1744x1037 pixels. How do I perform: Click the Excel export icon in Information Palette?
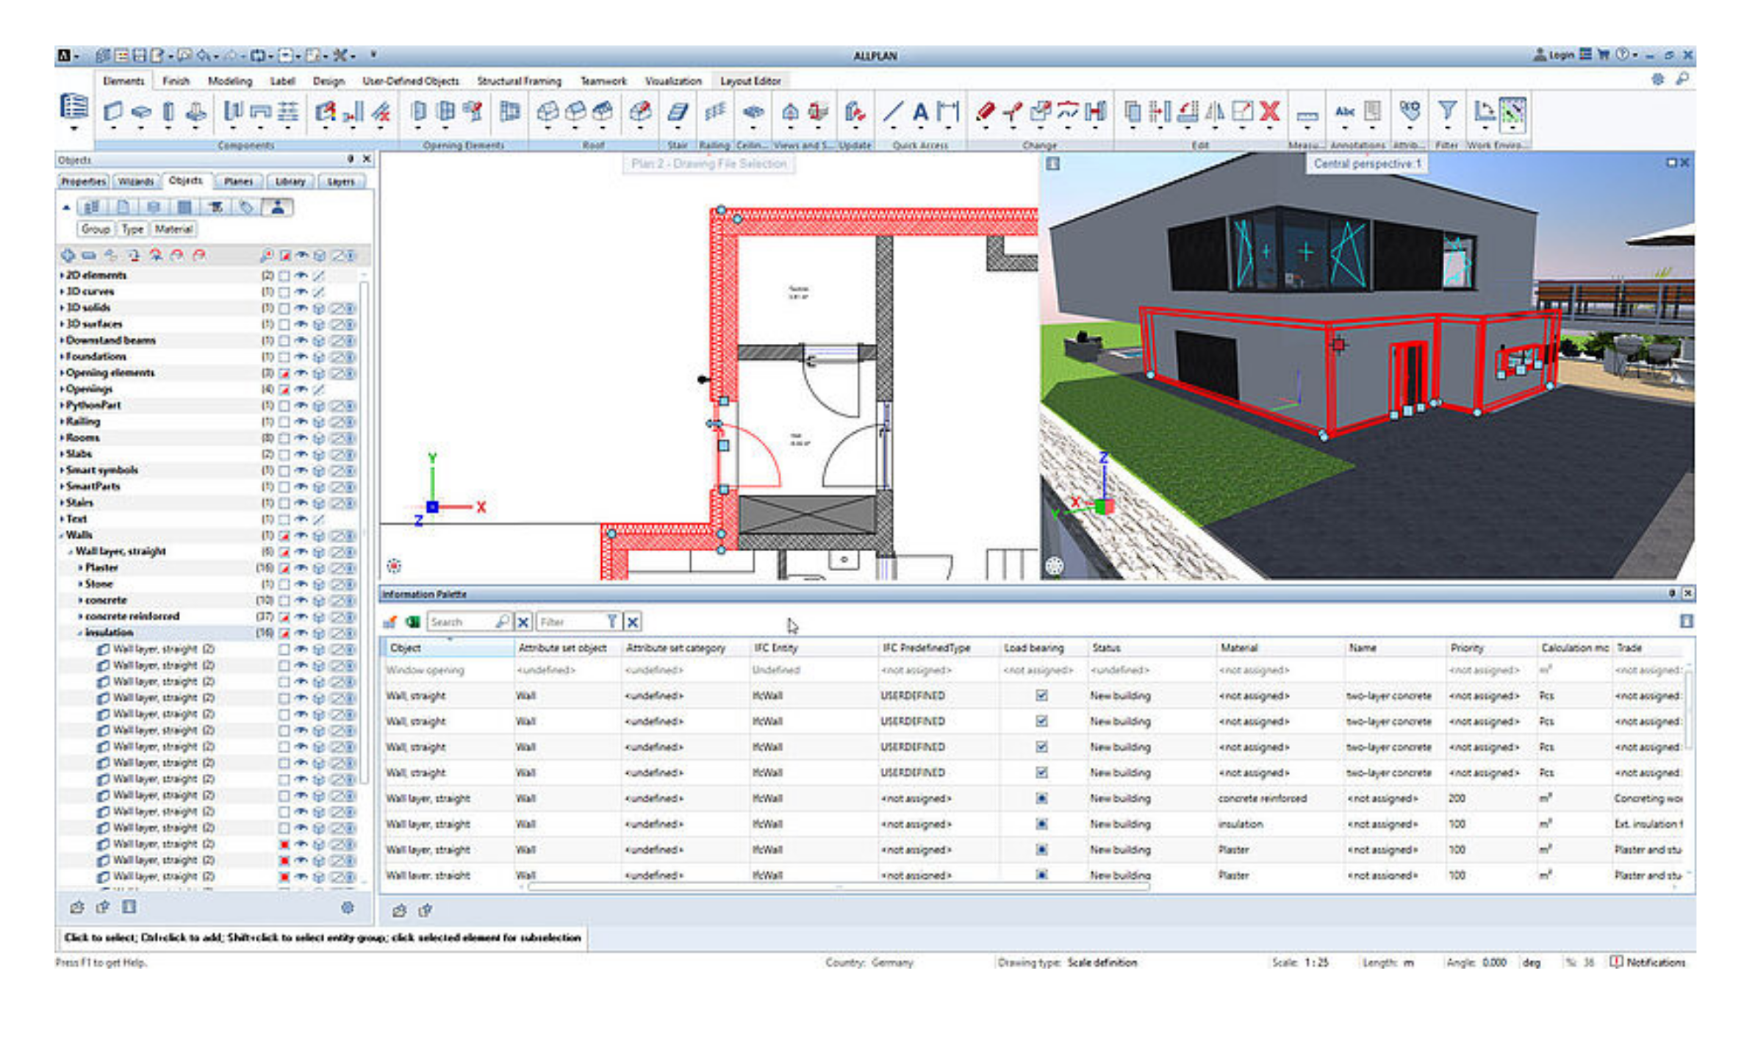click(x=413, y=622)
